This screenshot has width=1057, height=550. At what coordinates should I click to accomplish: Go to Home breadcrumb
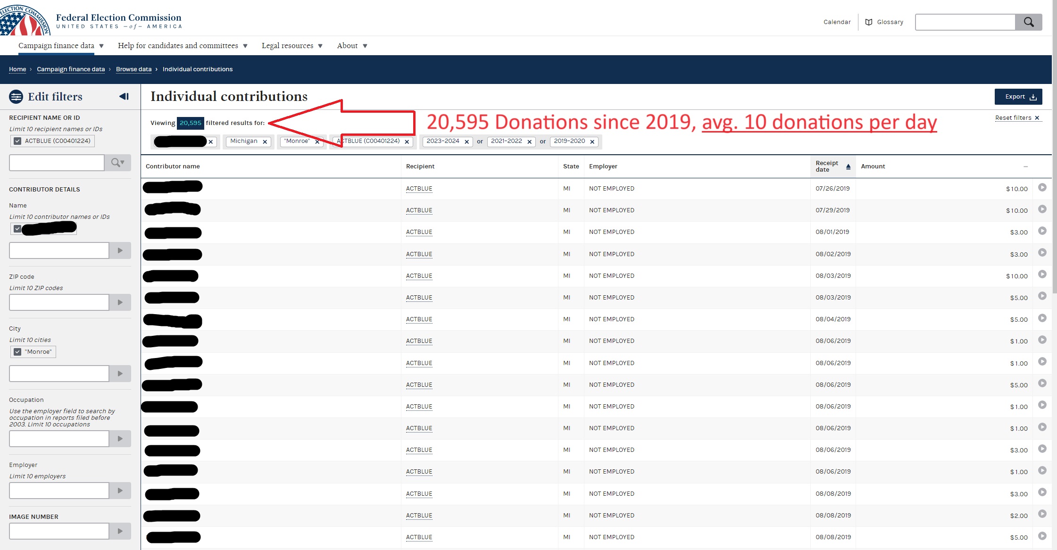(17, 69)
